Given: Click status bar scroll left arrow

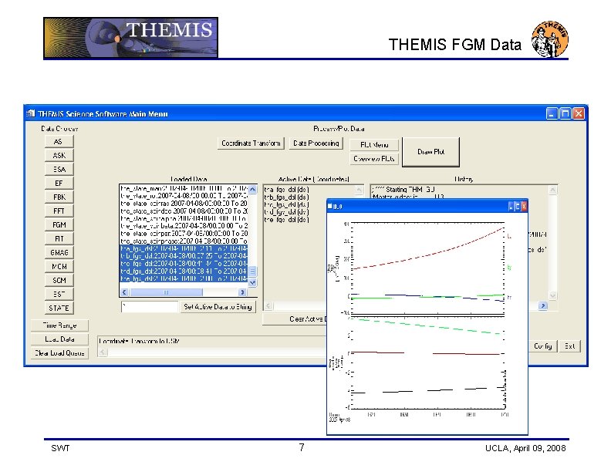Looking at the screenshot, I should (x=103, y=352).
